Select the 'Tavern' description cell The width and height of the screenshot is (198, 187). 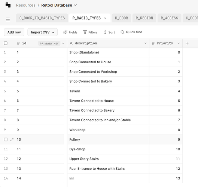pyautogui.click(x=108, y=91)
